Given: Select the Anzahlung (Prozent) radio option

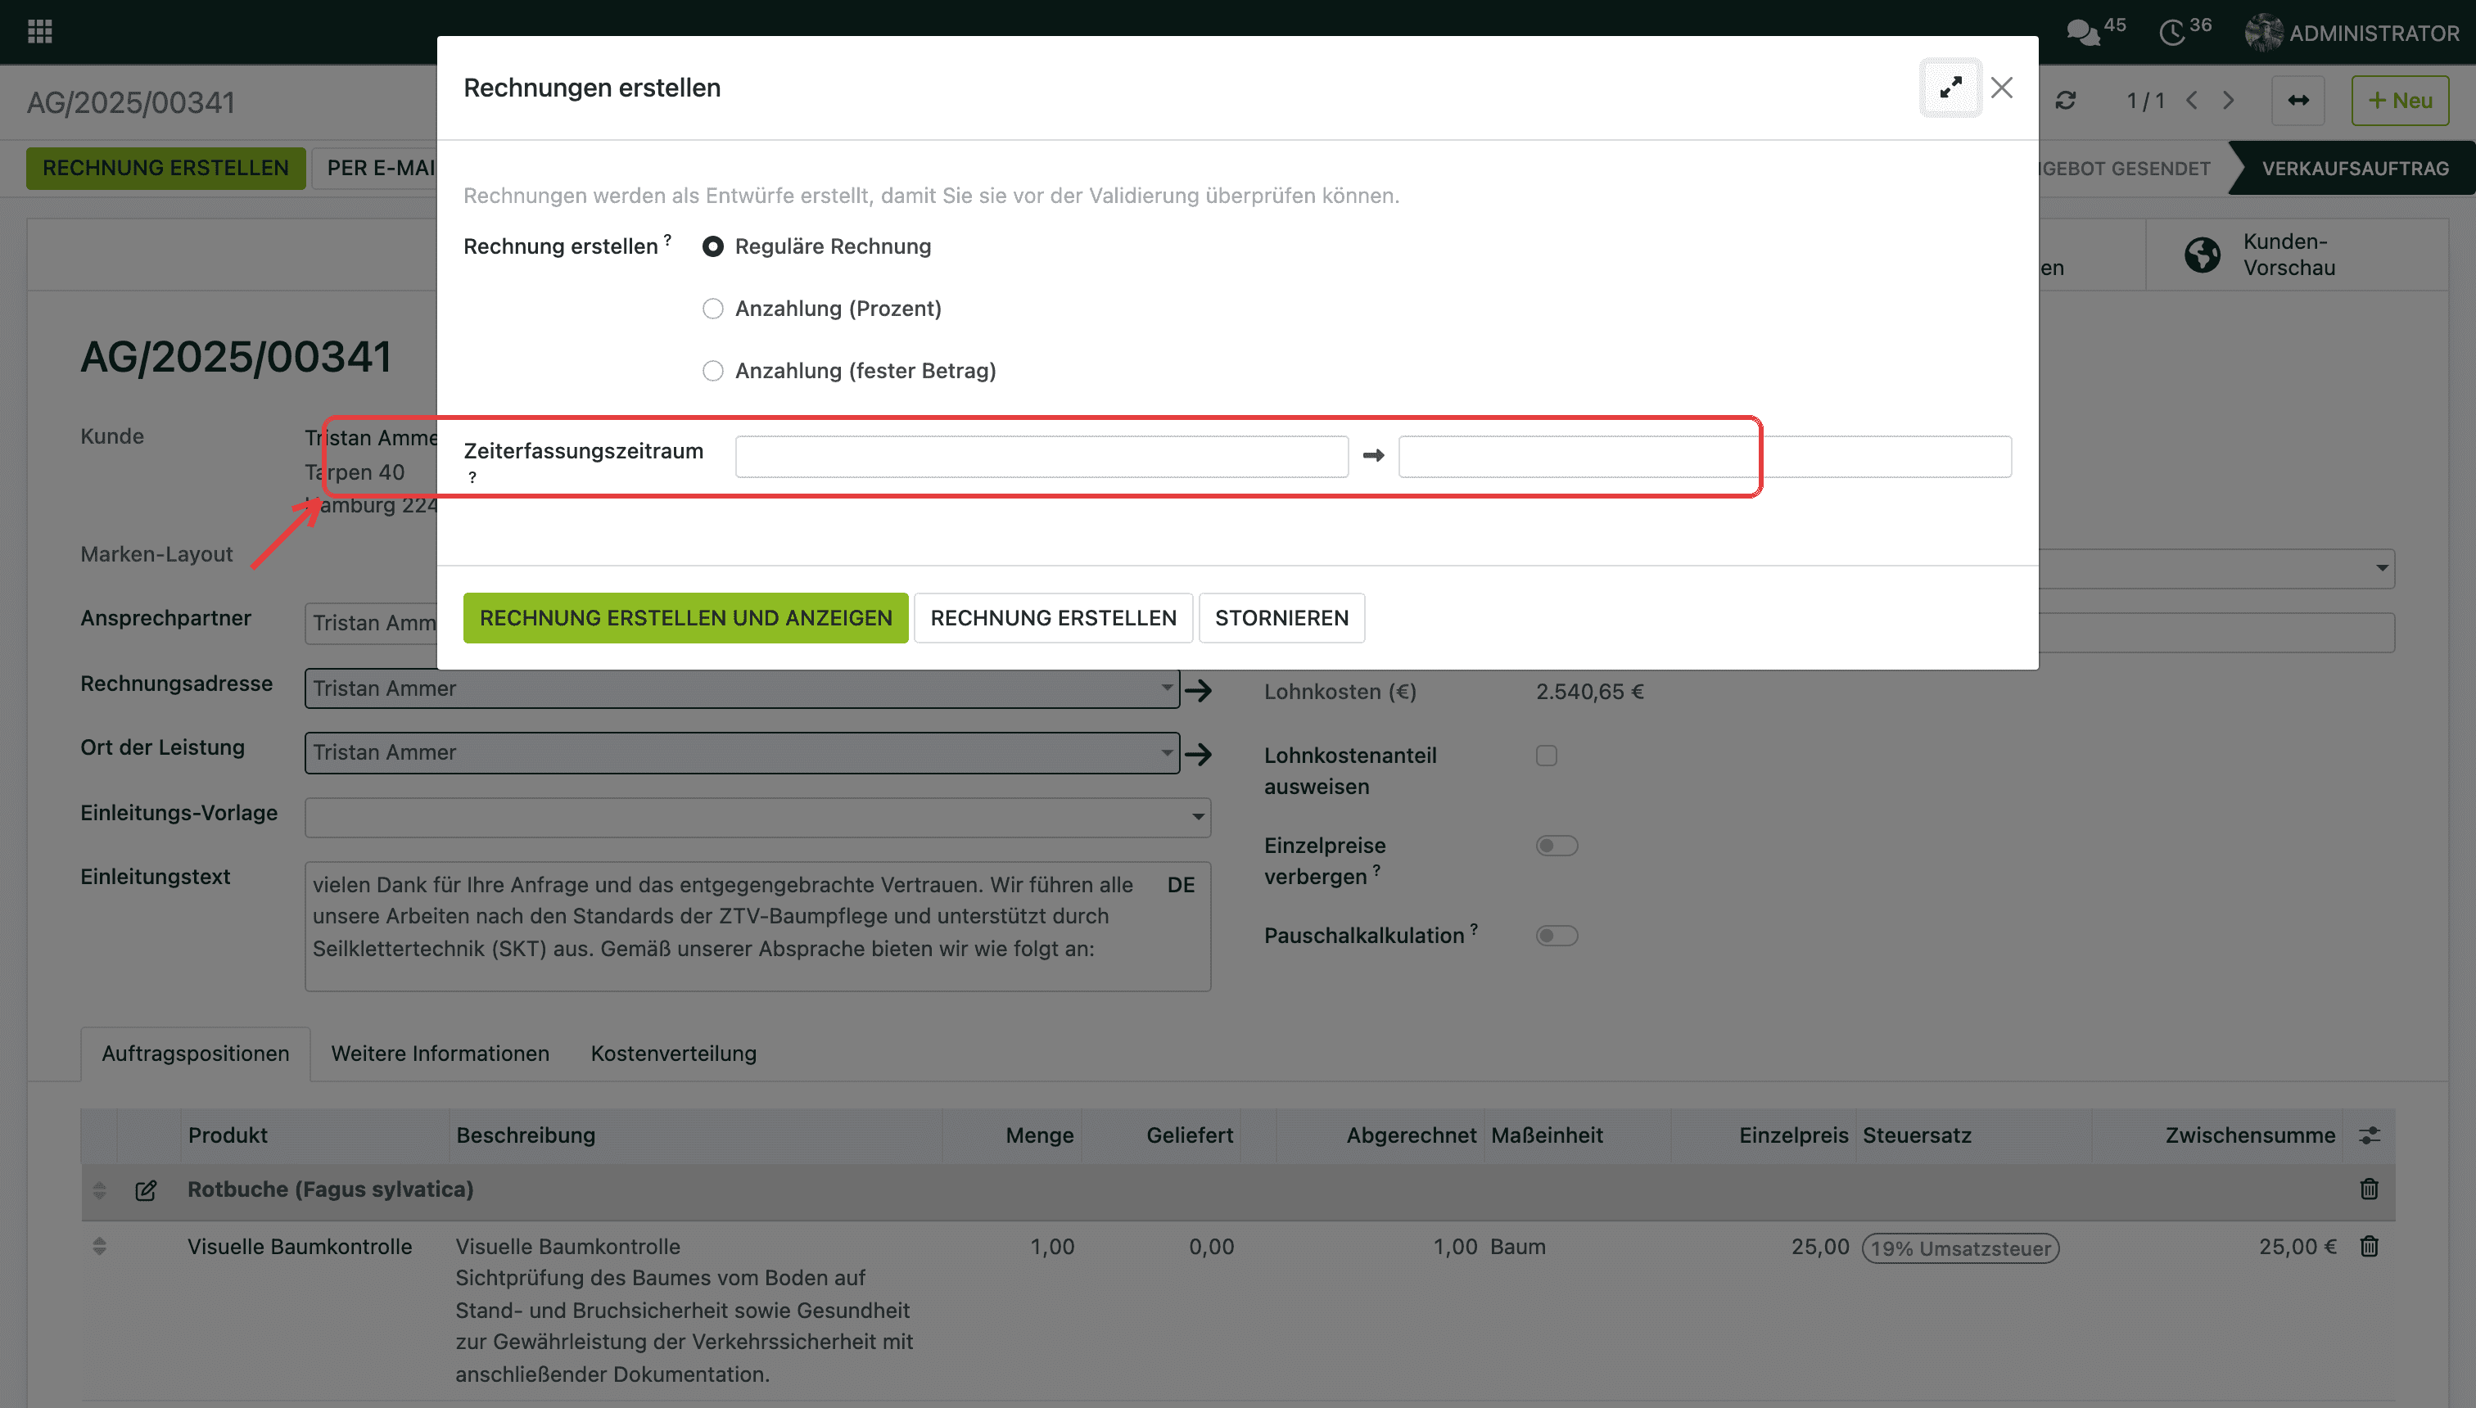Looking at the screenshot, I should (x=713, y=309).
